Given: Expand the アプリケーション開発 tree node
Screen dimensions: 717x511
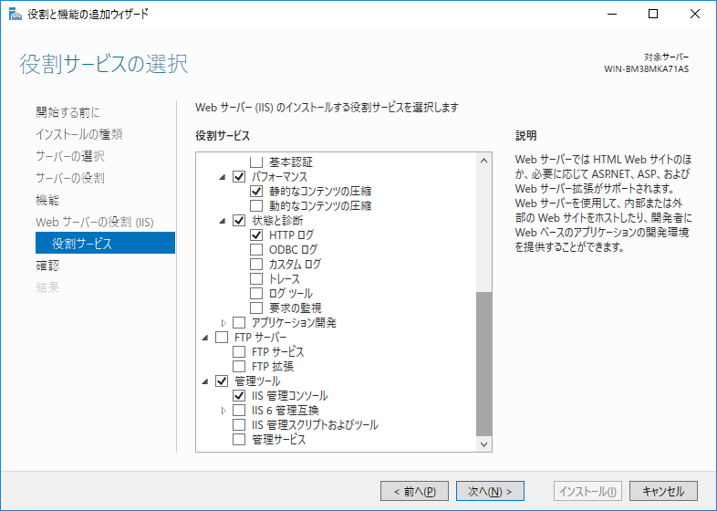Looking at the screenshot, I should click(223, 323).
